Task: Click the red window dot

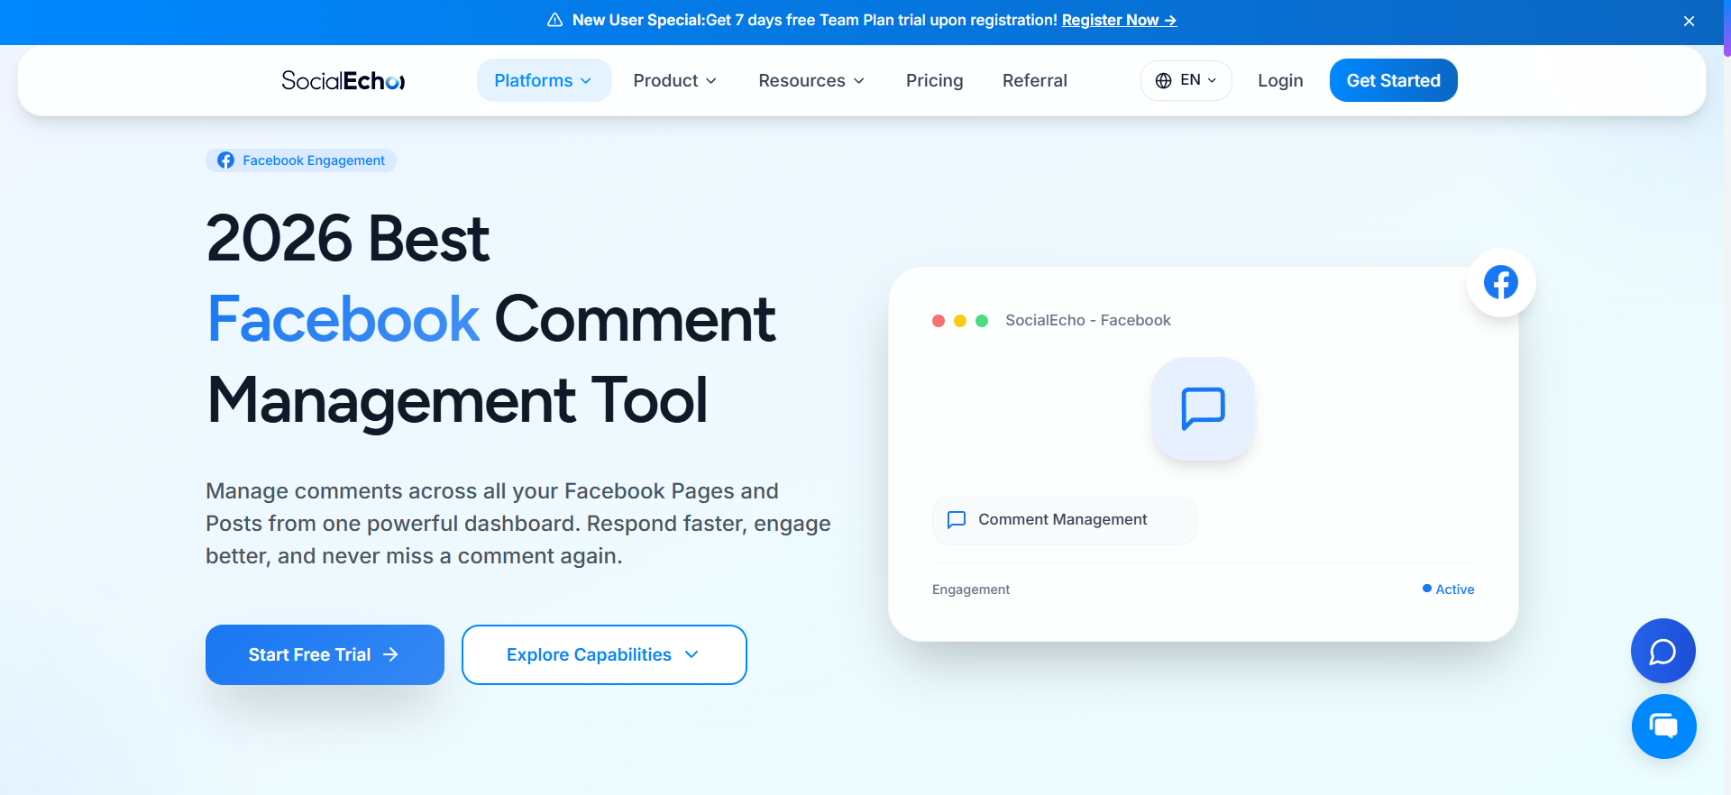Action: tap(939, 321)
